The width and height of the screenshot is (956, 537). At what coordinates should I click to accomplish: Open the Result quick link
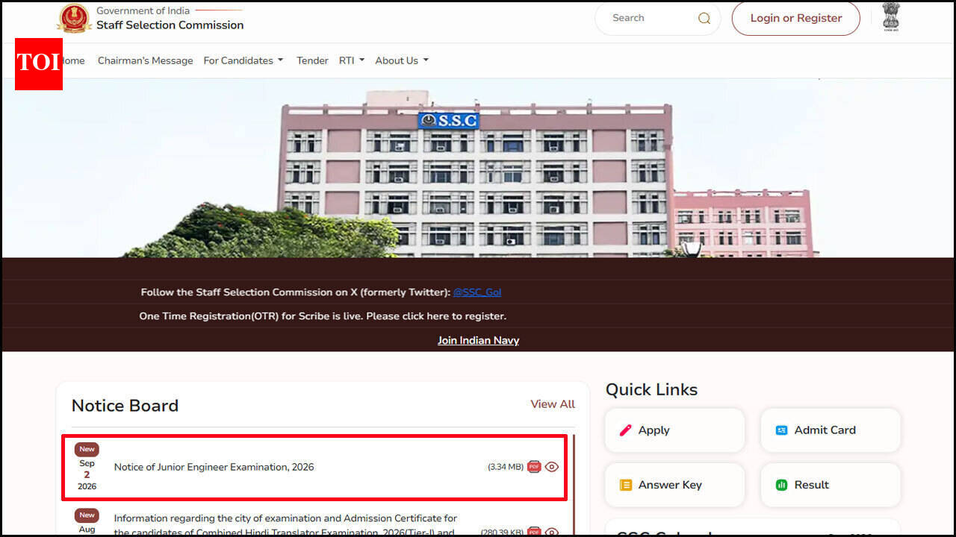[x=831, y=486]
